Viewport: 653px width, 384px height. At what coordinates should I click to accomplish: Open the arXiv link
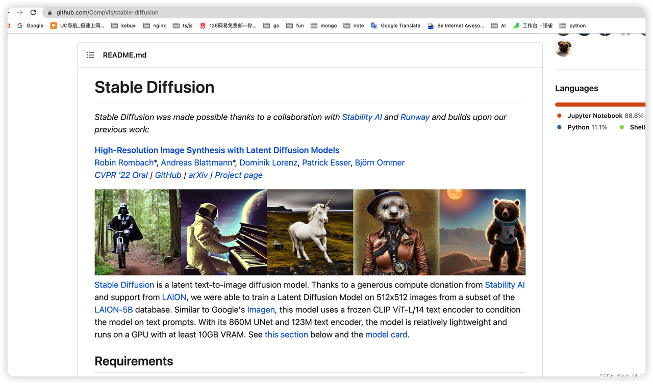198,175
